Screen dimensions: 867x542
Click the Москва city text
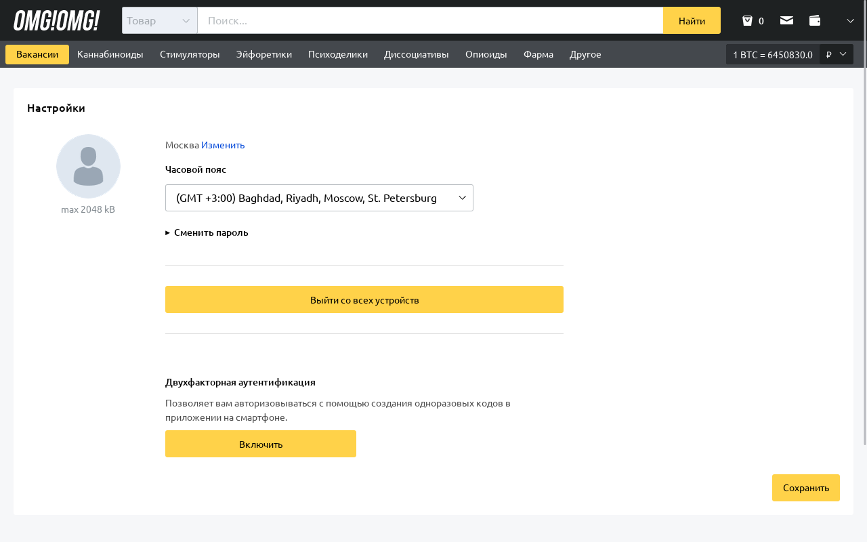[182, 145]
